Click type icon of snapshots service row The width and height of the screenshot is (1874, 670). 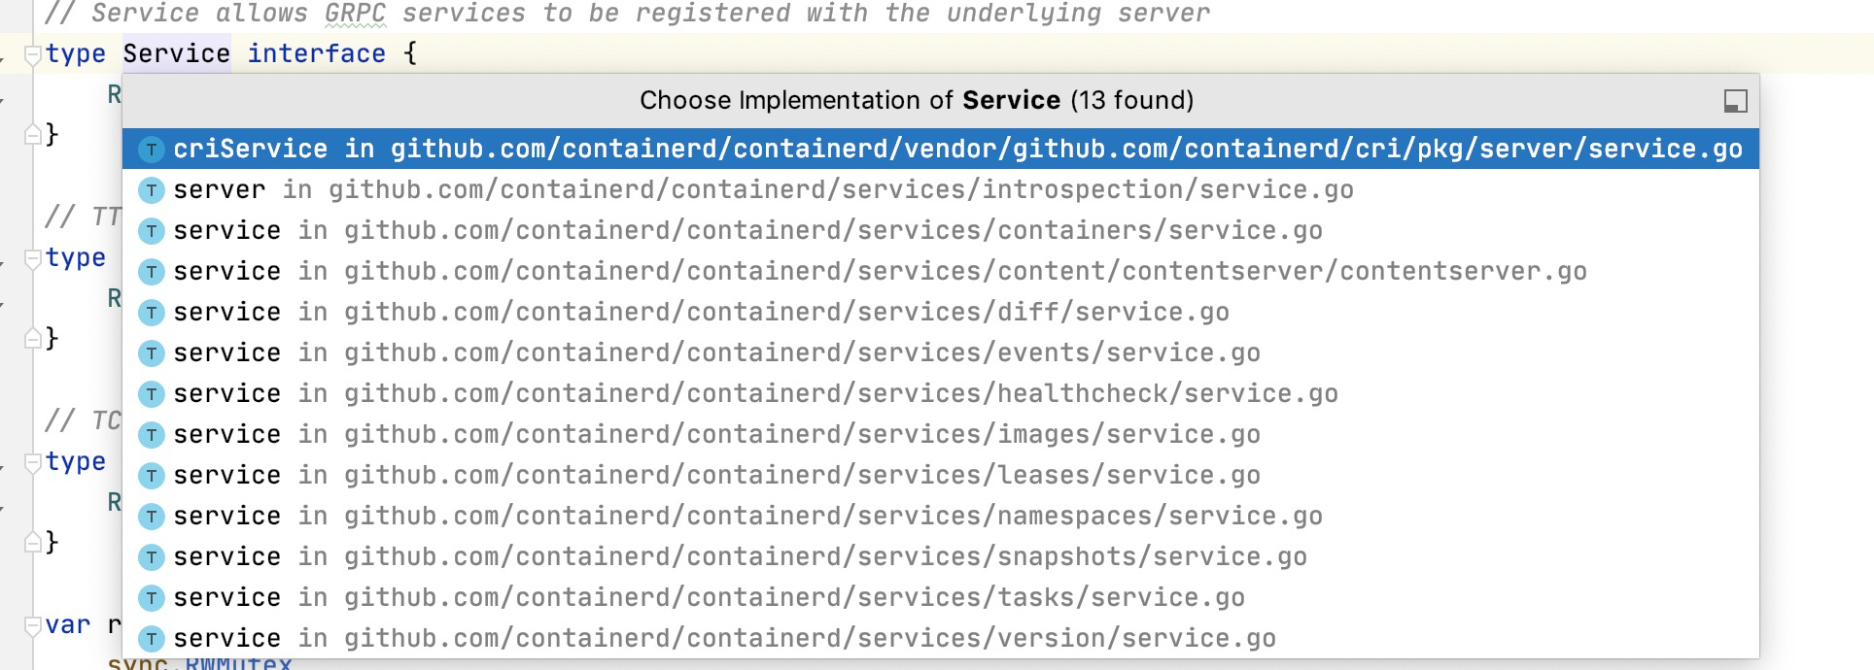tap(151, 557)
